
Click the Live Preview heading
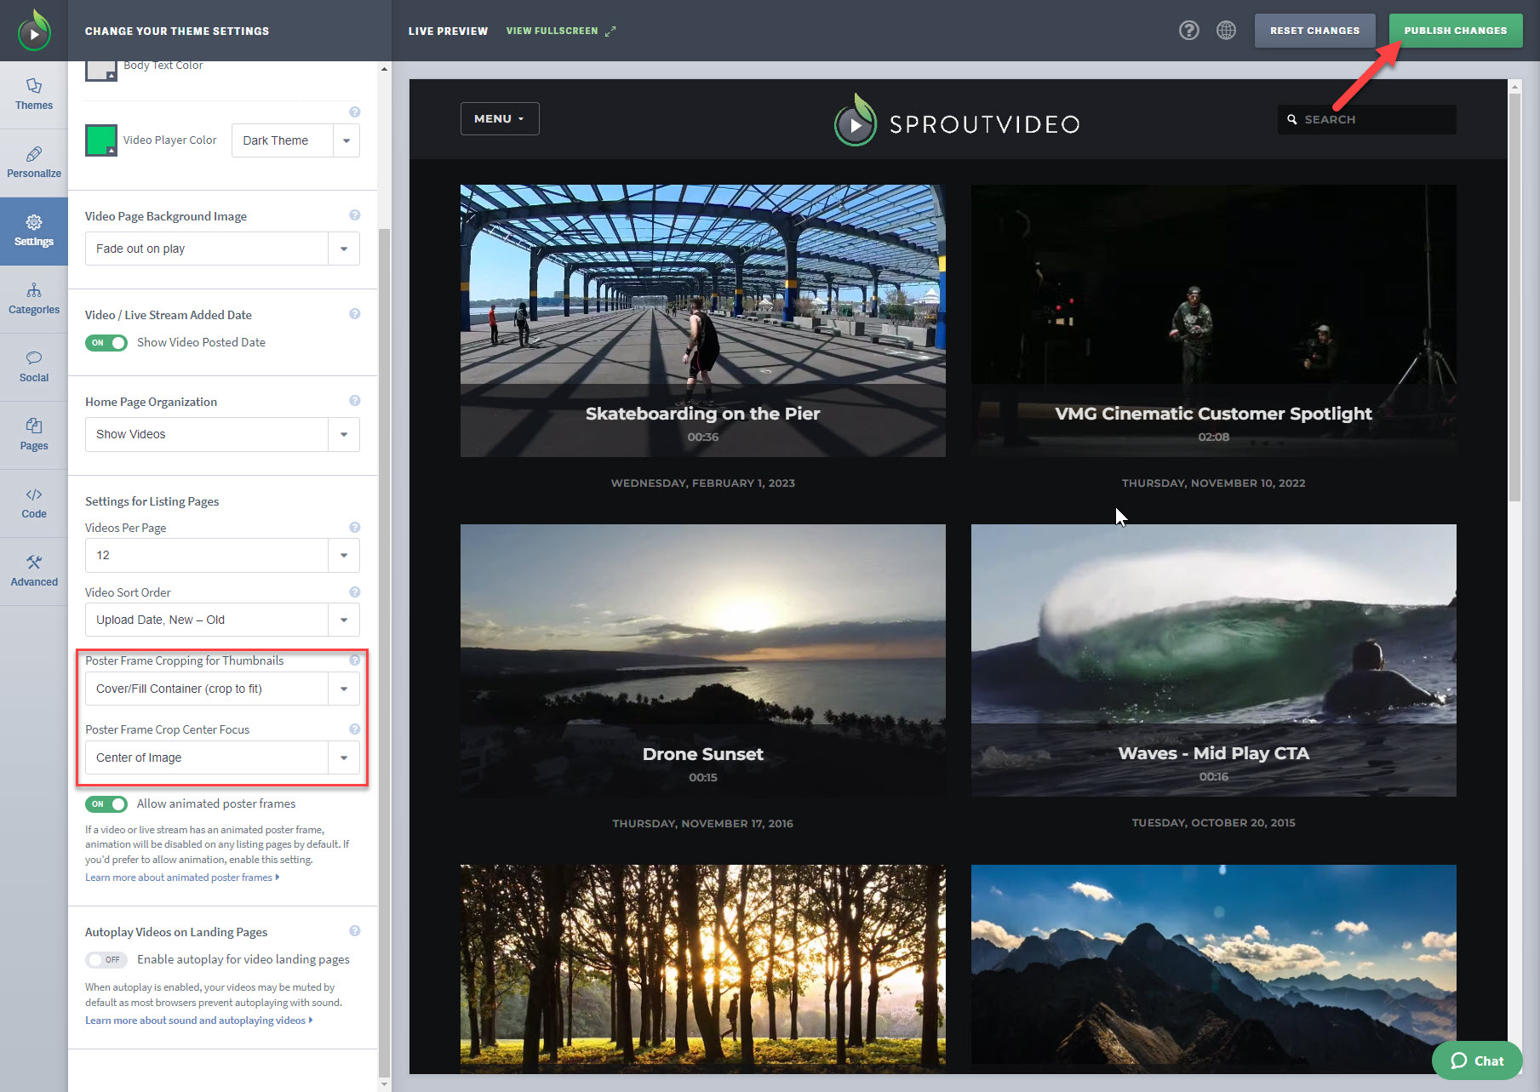point(448,31)
